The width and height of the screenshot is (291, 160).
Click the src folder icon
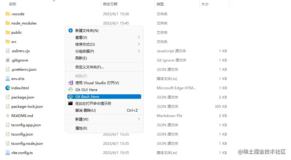coord(8,41)
